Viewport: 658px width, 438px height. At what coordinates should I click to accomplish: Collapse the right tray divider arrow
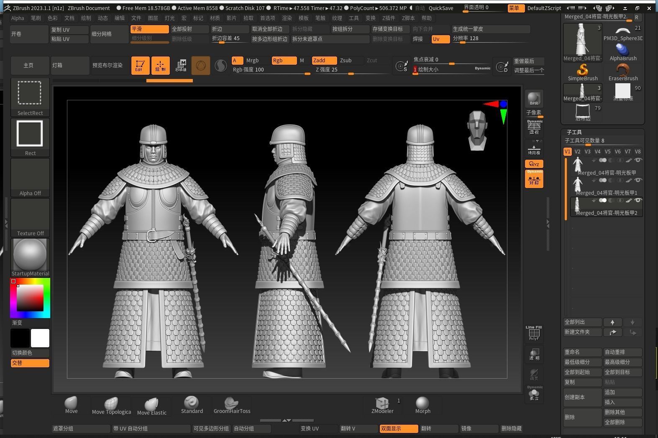(x=548, y=224)
